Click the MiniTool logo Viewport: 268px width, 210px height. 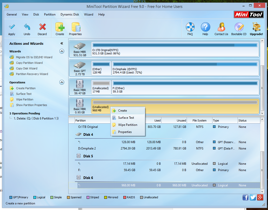click(x=249, y=14)
